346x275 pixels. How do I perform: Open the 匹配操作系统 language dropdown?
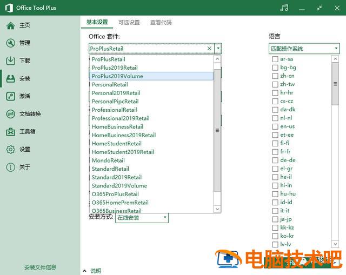(304, 49)
